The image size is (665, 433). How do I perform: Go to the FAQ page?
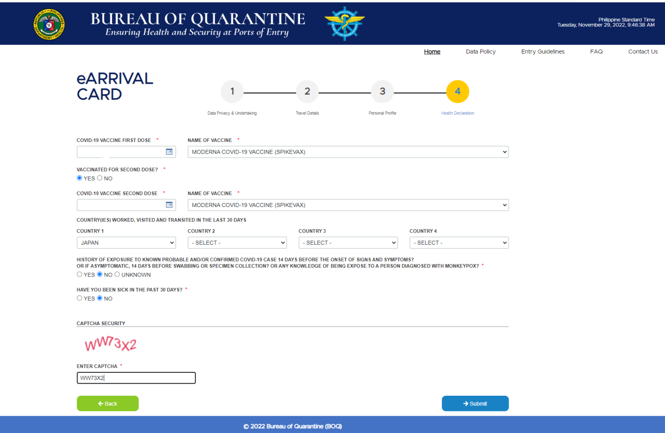click(x=596, y=52)
